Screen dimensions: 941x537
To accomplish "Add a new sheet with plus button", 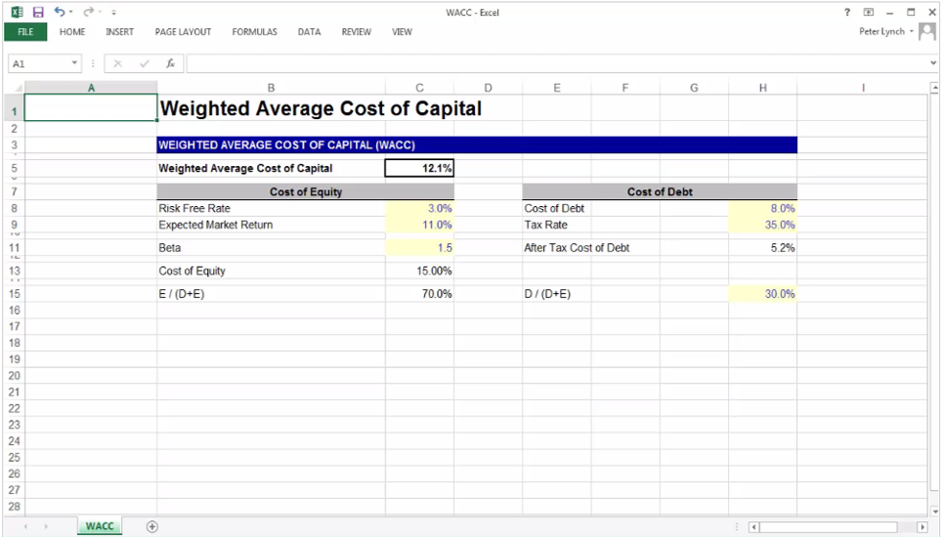I will tap(151, 526).
